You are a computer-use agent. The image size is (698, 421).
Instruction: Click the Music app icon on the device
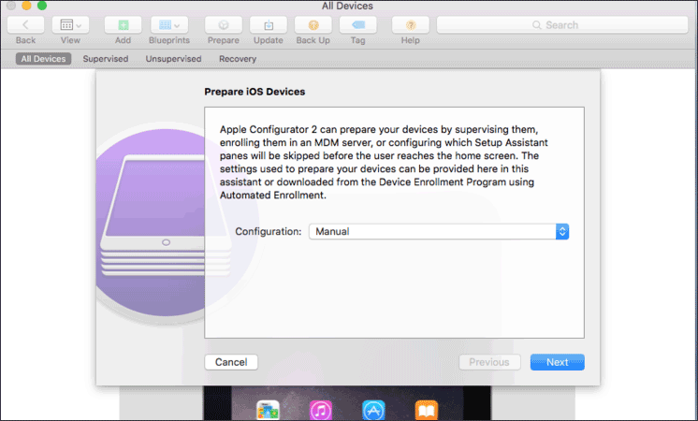[x=321, y=411]
